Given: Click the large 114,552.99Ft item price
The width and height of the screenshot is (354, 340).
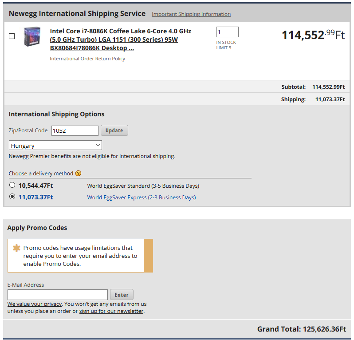Looking at the screenshot, I should 313,35.
